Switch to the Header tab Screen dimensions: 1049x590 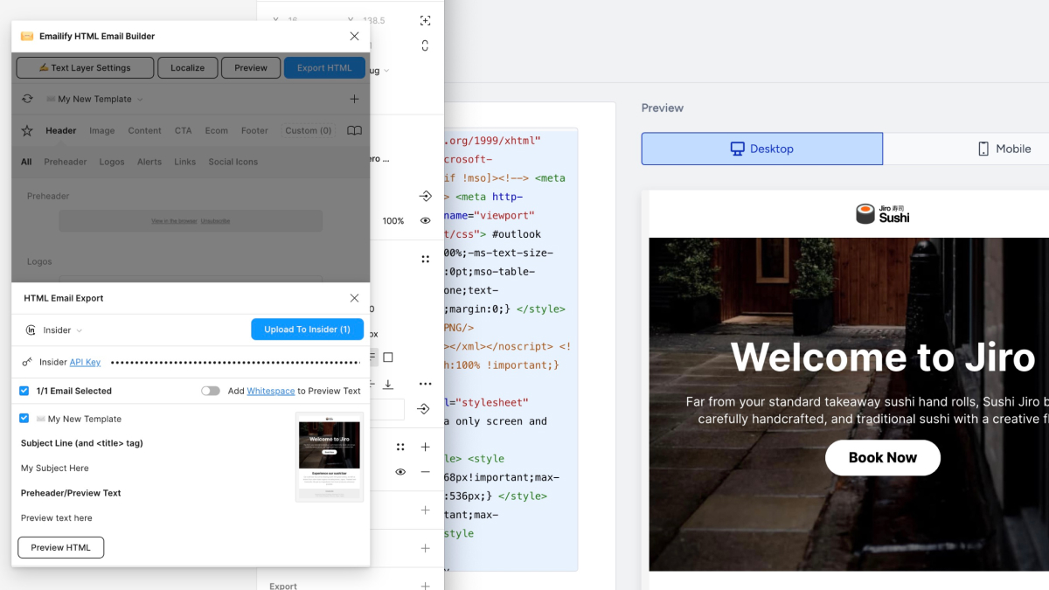click(x=61, y=130)
